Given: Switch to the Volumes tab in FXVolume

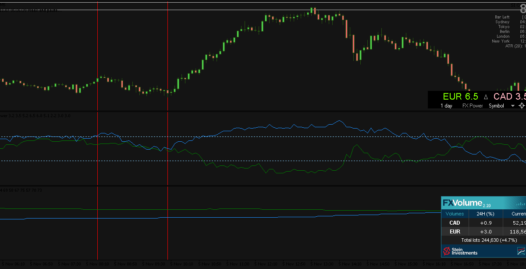Looking at the screenshot, I should pyautogui.click(x=455, y=214).
